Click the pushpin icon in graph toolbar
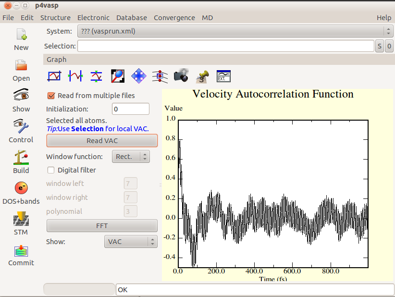The image size is (395, 297). (202, 75)
